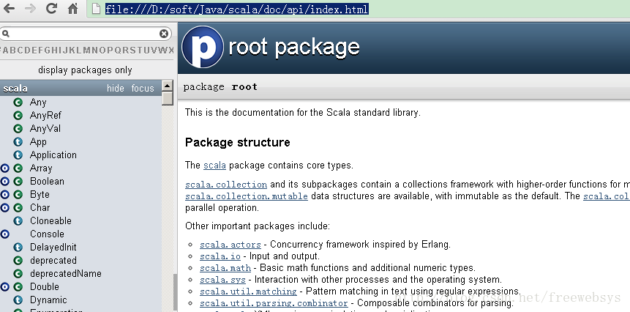Open the scala.util.matching link
Screen dimensions: 630x312
tap(248, 291)
